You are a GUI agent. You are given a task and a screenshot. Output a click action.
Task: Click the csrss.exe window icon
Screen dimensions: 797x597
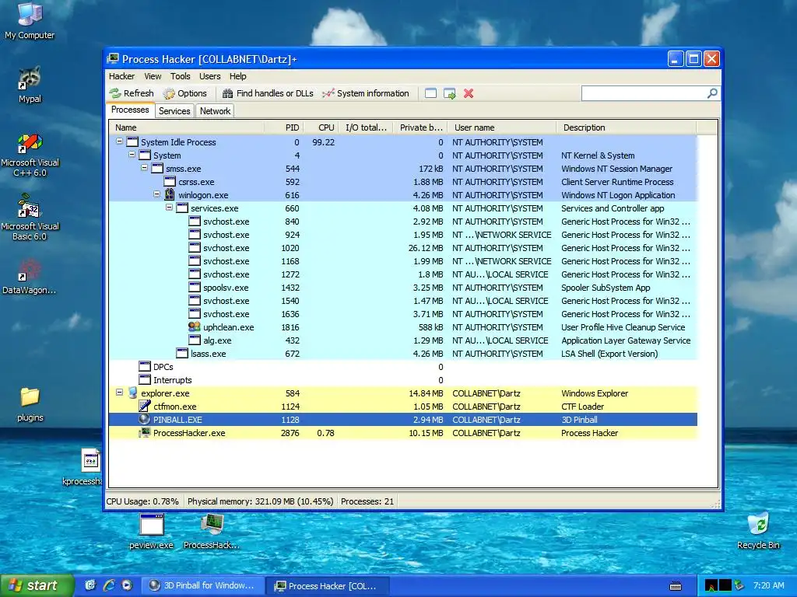(170, 182)
